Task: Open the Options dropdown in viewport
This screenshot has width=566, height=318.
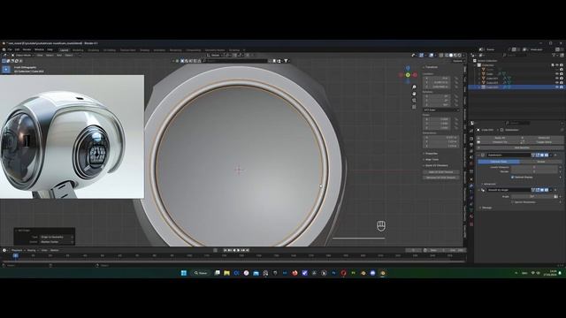Action: (458, 61)
